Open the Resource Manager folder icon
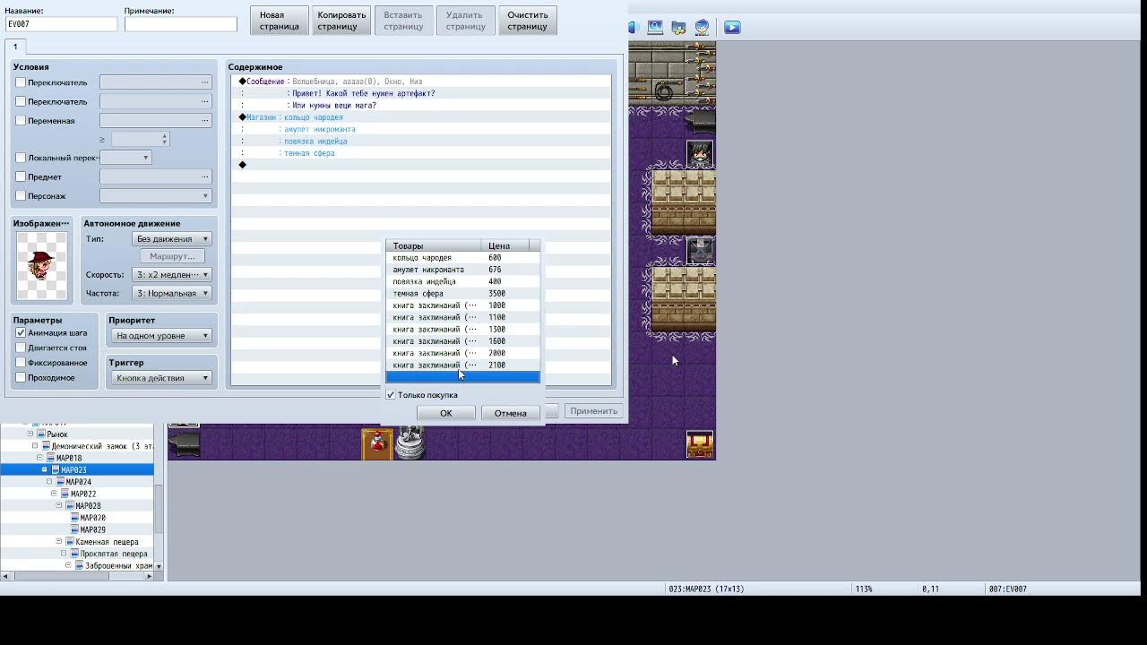 [x=678, y=28]
